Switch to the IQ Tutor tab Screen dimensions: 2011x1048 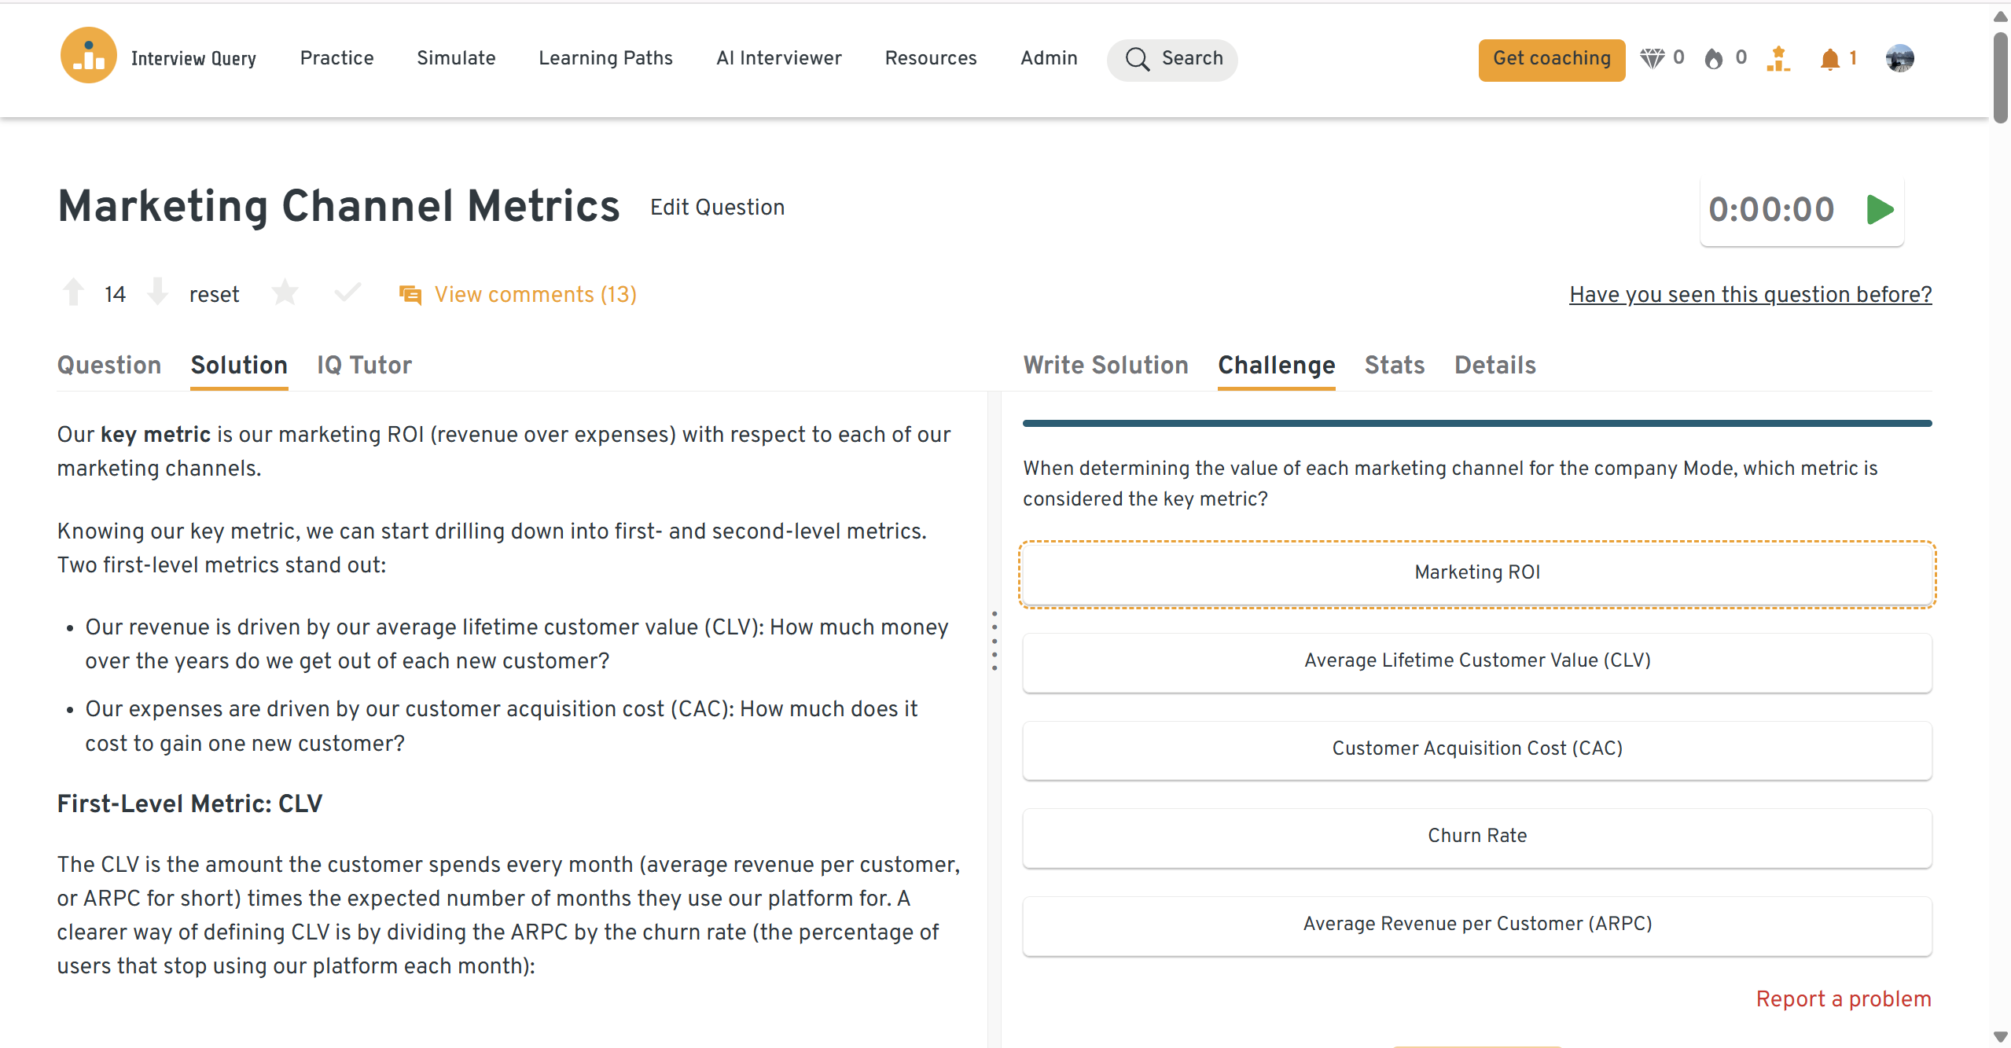(364, 365)
